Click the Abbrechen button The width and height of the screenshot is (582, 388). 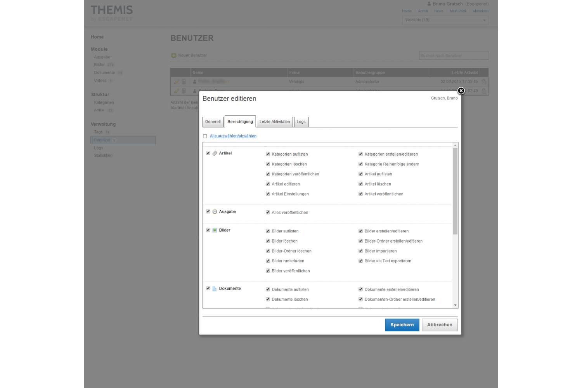[x=440, y=325]
